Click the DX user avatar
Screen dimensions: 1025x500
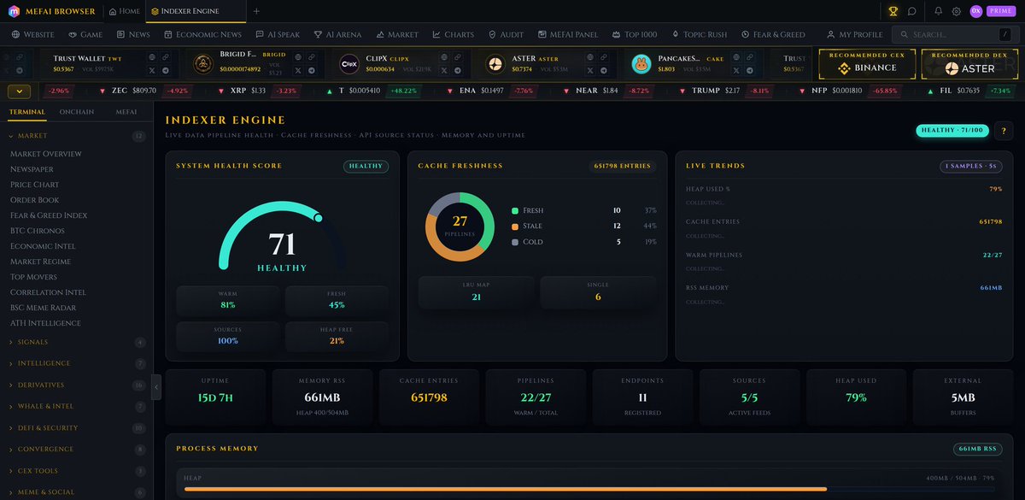(x=975, y=11)
